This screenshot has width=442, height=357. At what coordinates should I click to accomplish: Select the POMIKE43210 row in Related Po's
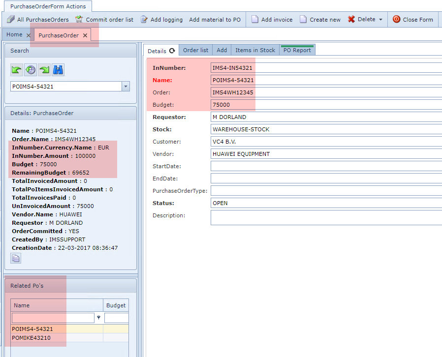click(x=32, y=338)
